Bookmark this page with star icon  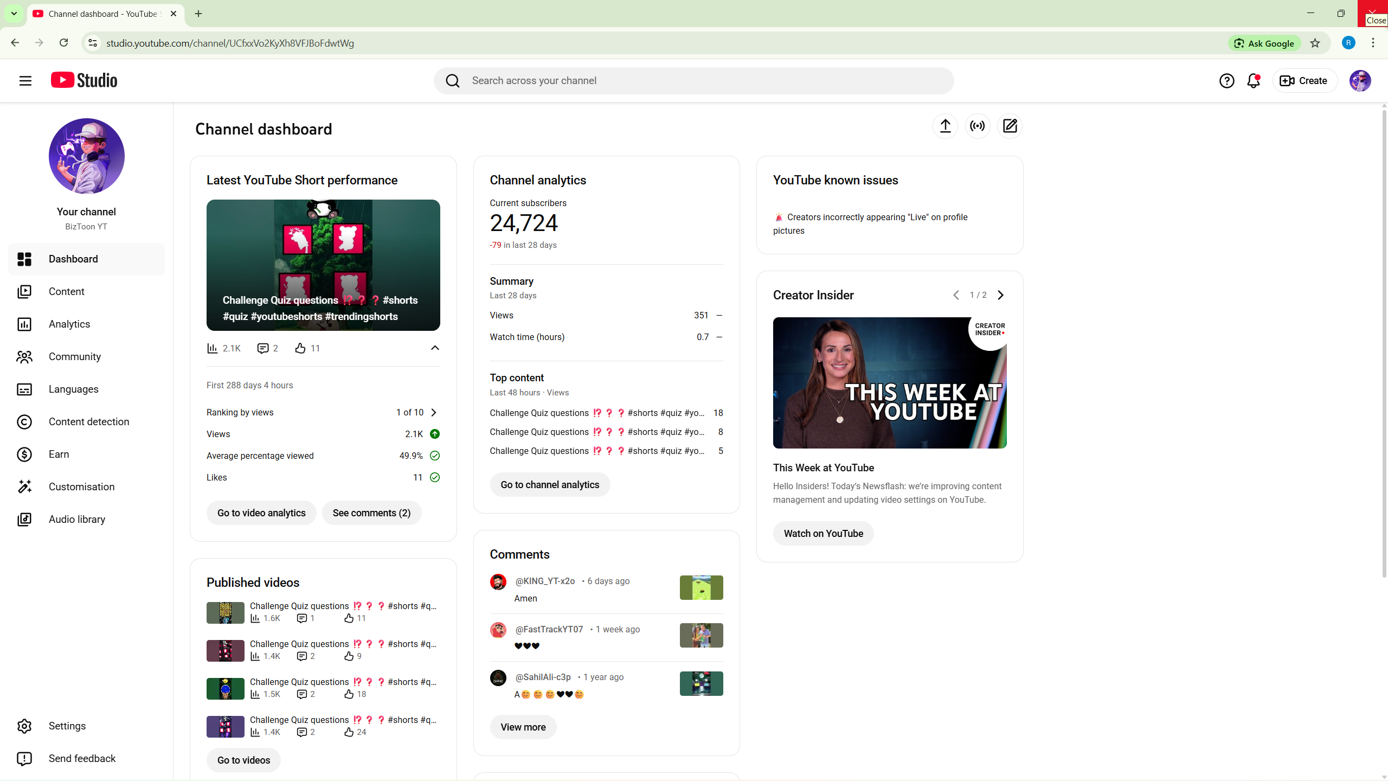point(1315,43)
